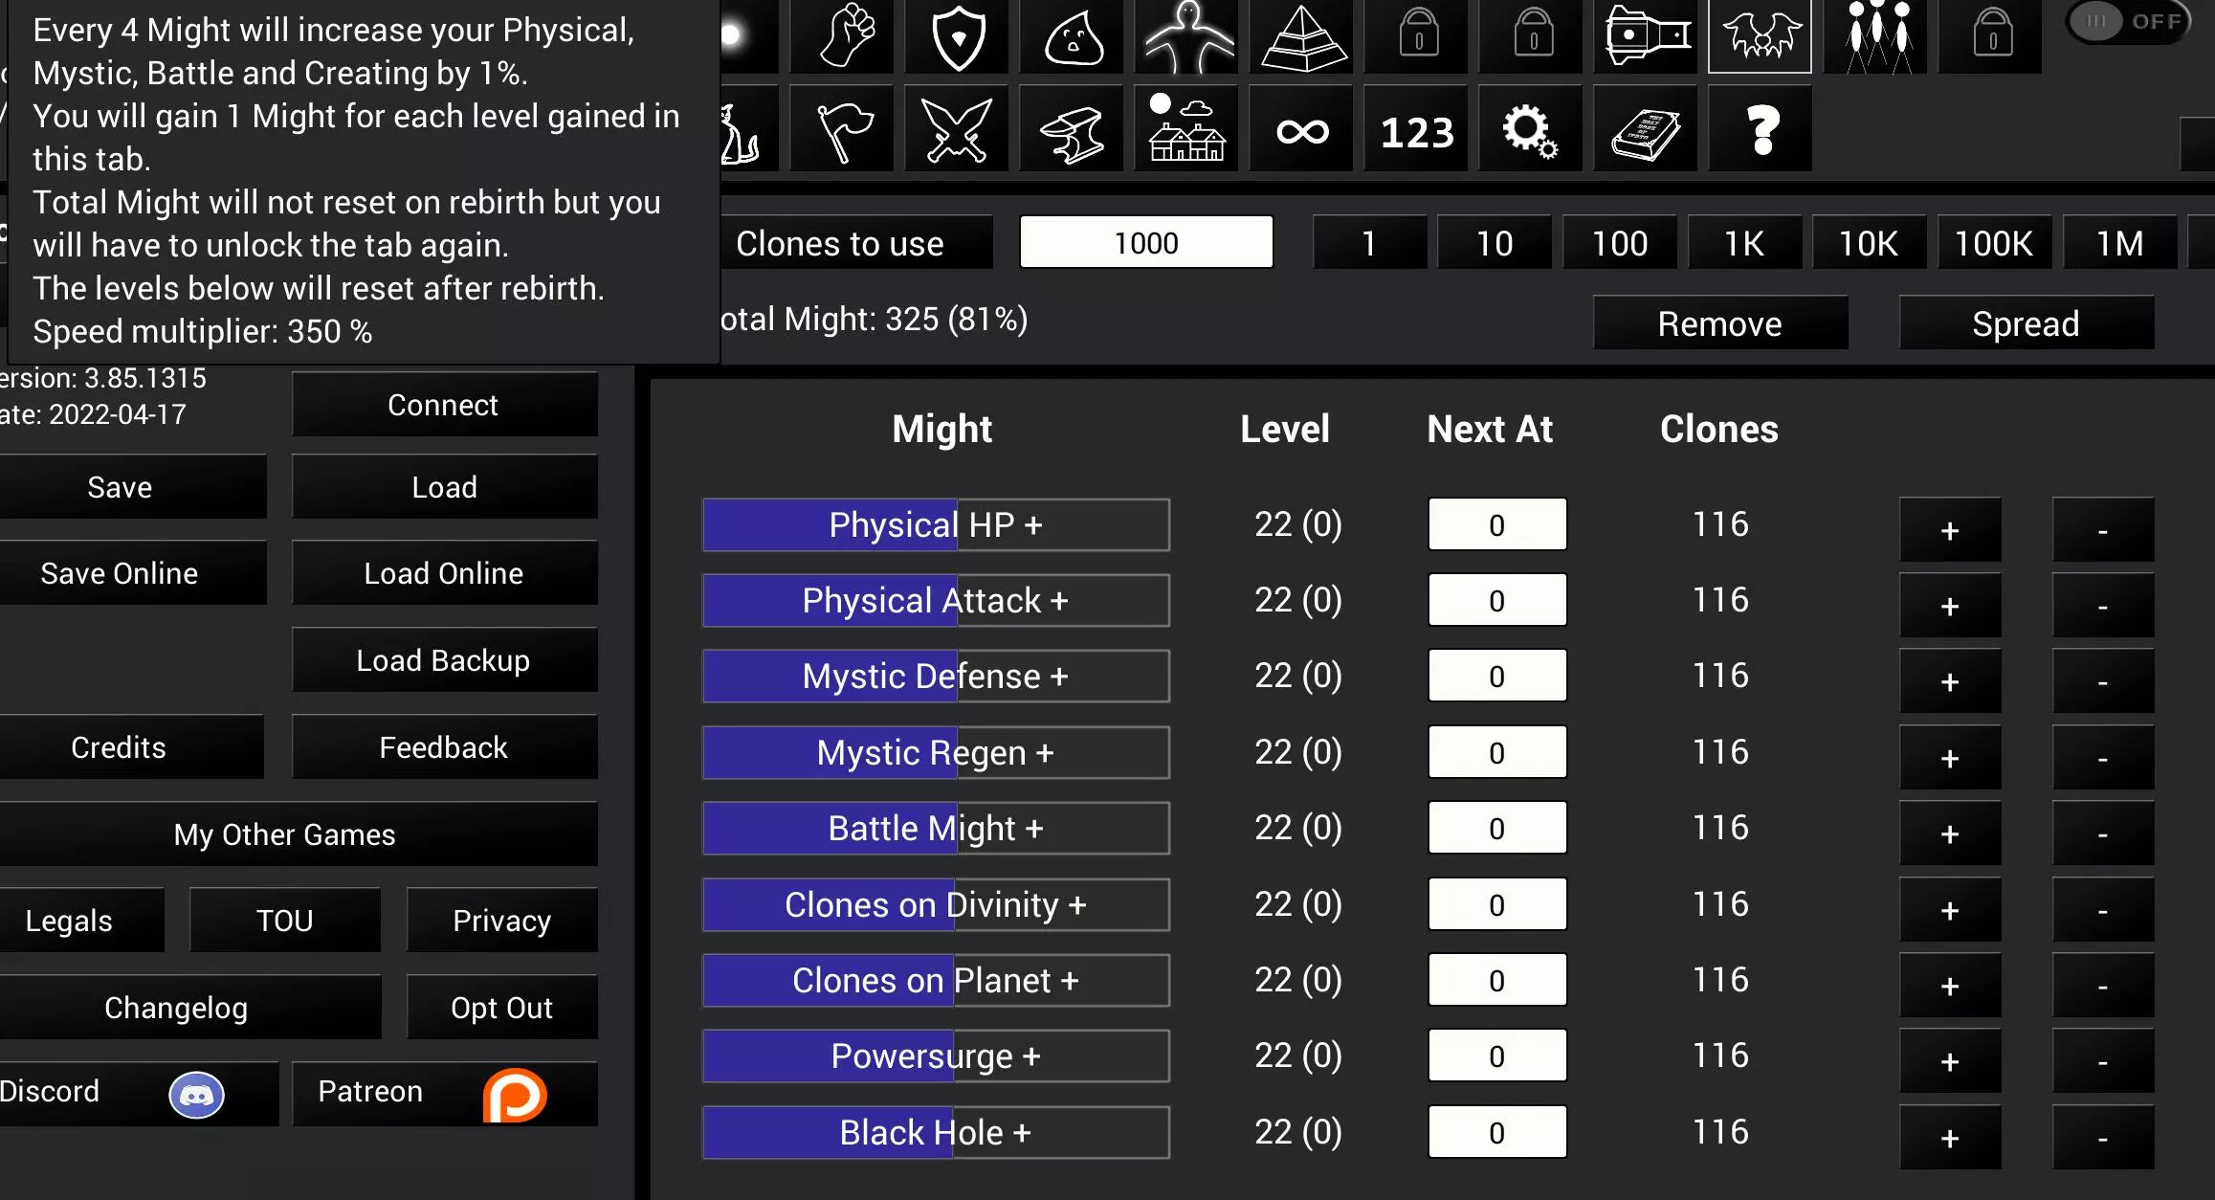
Task: Click the Remove clones button
Action: tap(1719, 323)
